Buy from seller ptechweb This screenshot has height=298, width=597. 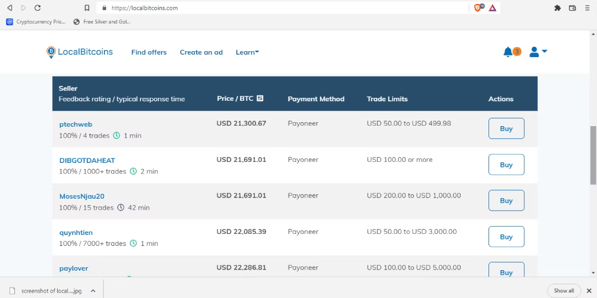pyautogui.click(x=506, y=128)
